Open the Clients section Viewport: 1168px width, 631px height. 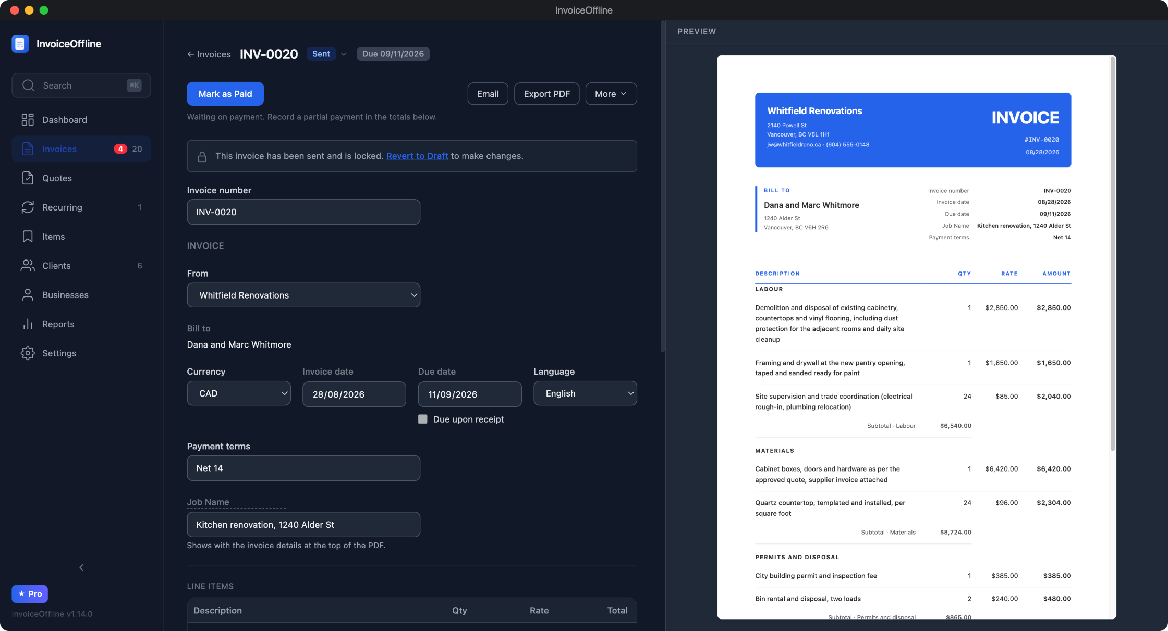pyautogui.click(x=81, y=266)
